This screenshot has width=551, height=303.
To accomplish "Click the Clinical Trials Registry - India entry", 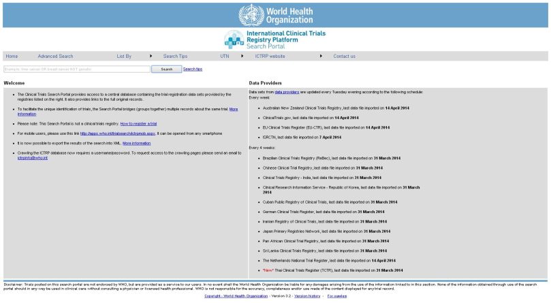I will 322,178.
